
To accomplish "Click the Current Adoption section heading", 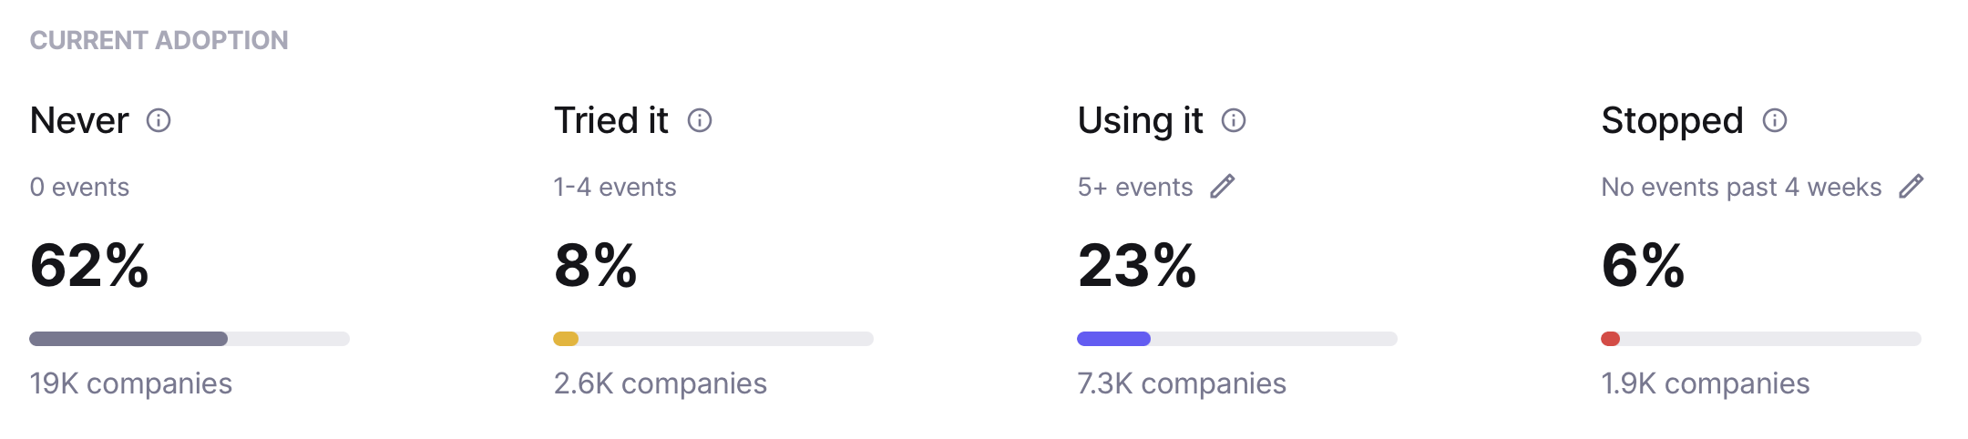I will [x=159, y=40].
